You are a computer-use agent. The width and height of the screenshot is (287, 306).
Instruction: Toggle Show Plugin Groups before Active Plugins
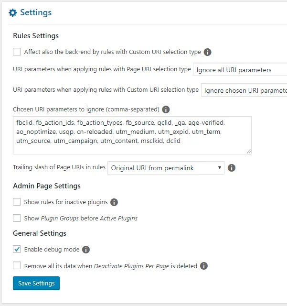click(17, 218)
